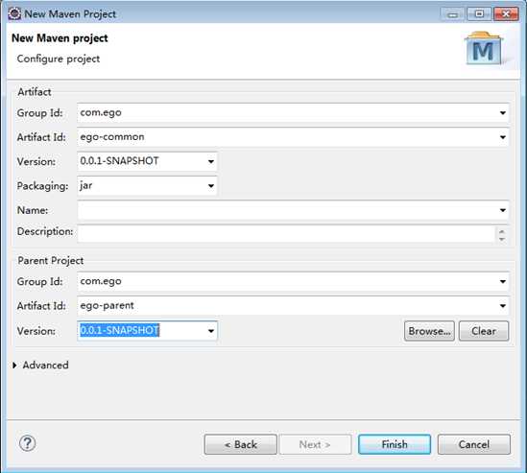
Task: Click the Clear button
Action: (x=484, y=331)
